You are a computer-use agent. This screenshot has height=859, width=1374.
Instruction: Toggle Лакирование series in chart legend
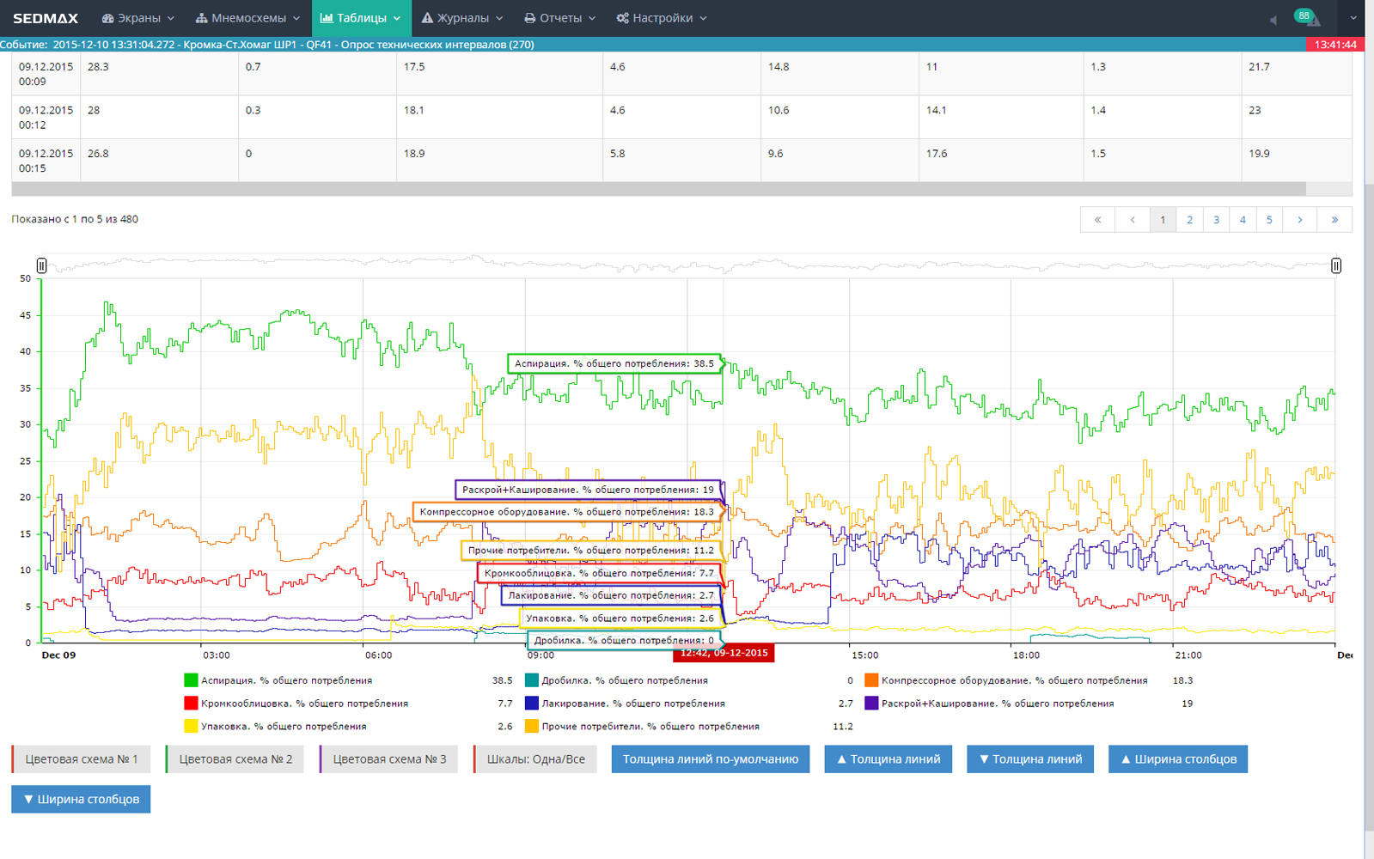(x=632, y=704)
